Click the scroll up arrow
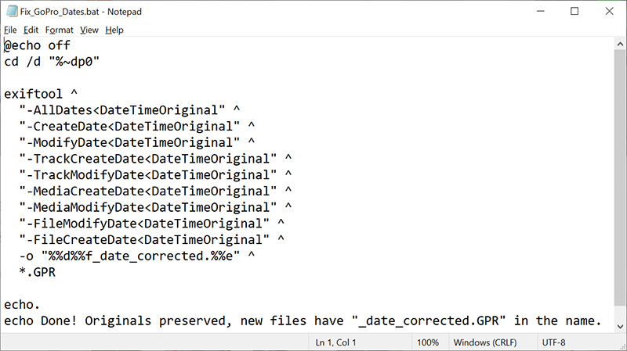627x351 pixels. pos(620,44)
